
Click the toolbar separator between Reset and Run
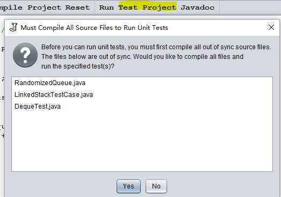[95, 7]
